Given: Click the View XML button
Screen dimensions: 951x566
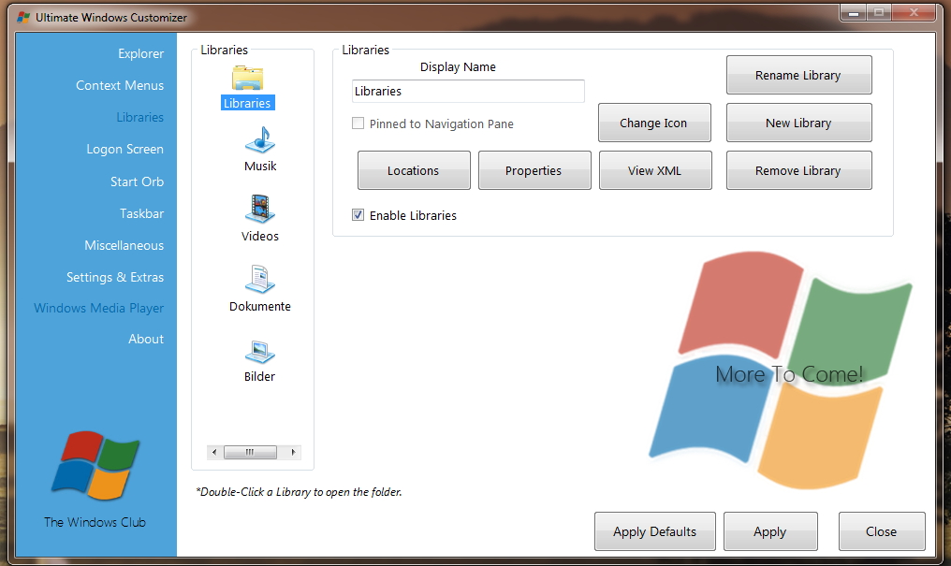Looking at the screenshot, I should click(x=655, y=170).
